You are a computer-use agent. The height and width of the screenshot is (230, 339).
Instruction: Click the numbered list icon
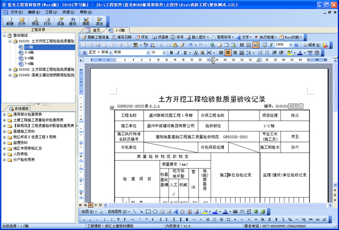[260, 52]
